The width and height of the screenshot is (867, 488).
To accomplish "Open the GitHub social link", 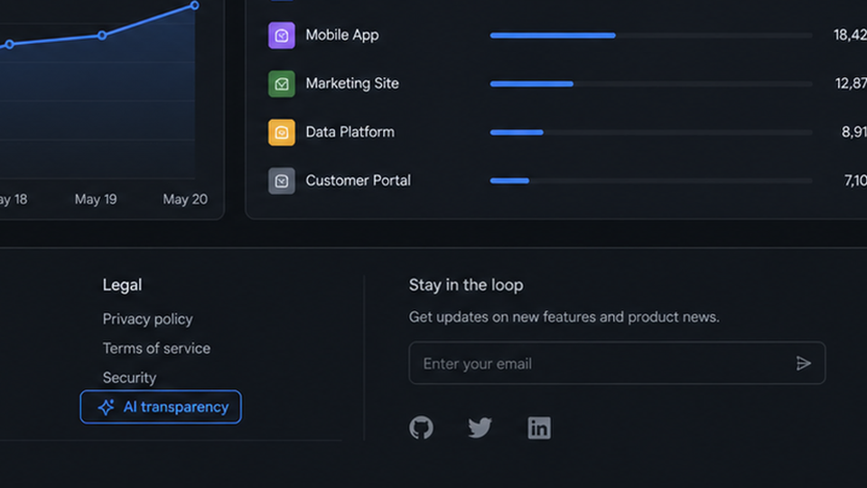I will (422, 427).
